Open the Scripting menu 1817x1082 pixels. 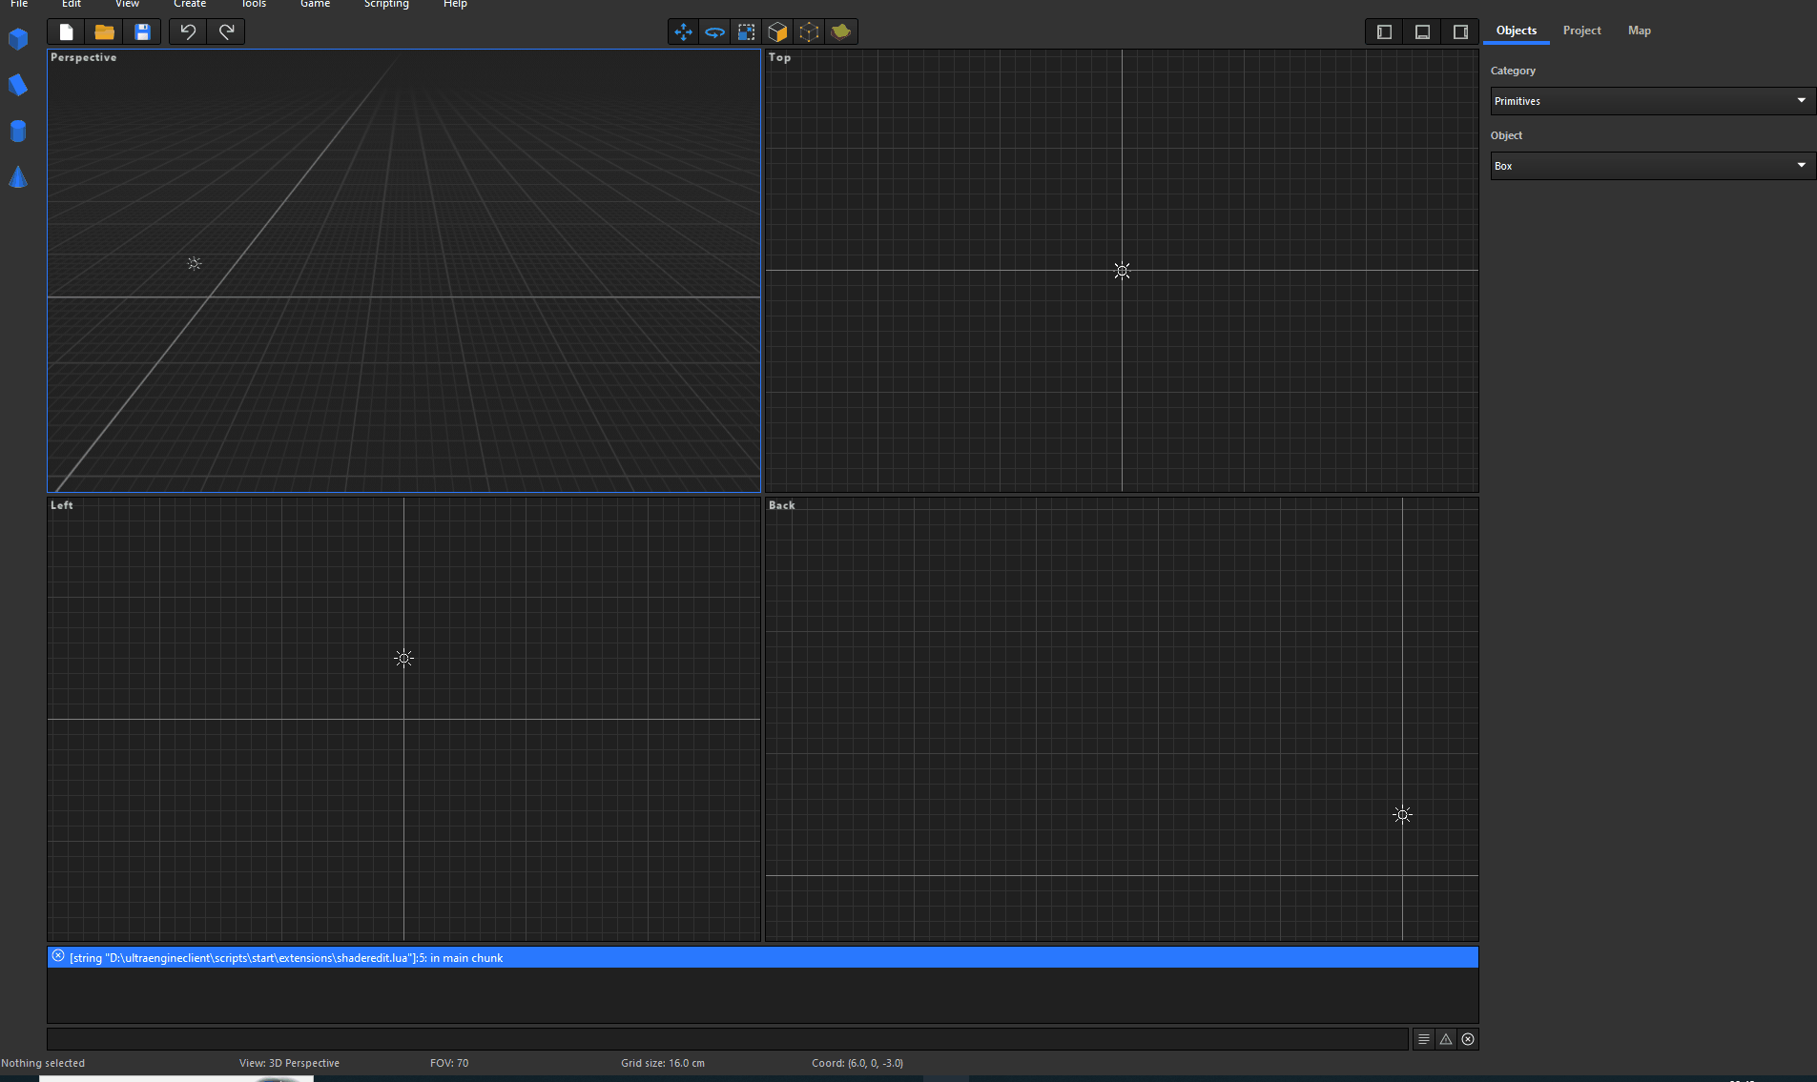click(x=385, y=5)
